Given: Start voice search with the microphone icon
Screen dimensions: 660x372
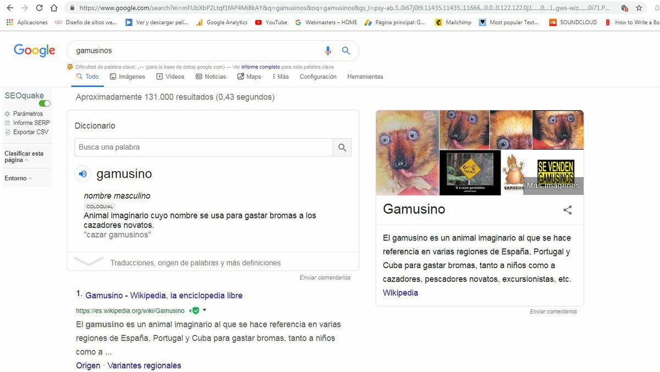Looking at the screenshot, I should pos(328,50).
